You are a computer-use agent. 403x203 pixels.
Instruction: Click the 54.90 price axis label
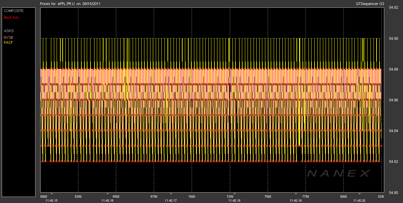(x=393, y=38)
